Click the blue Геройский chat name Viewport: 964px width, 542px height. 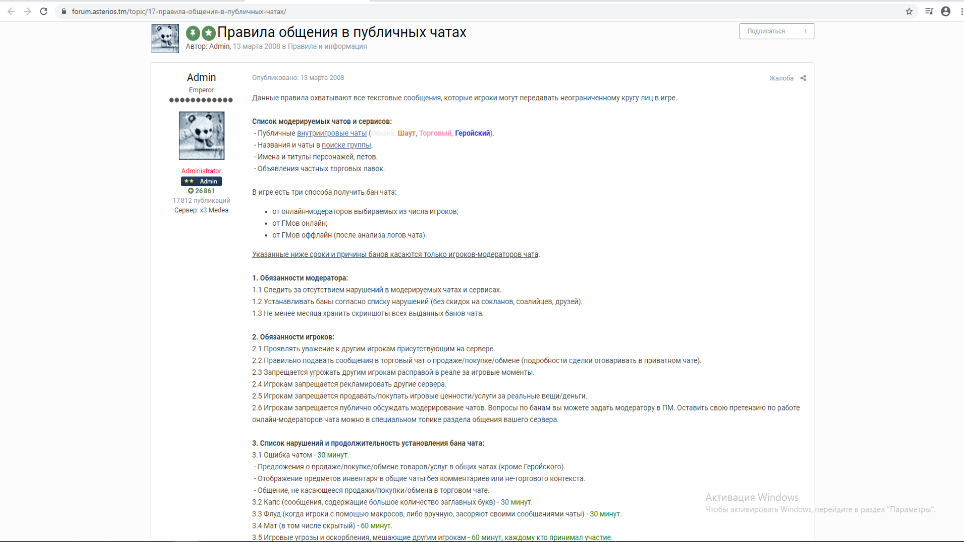pyautogui.click(x=472, y=133)
